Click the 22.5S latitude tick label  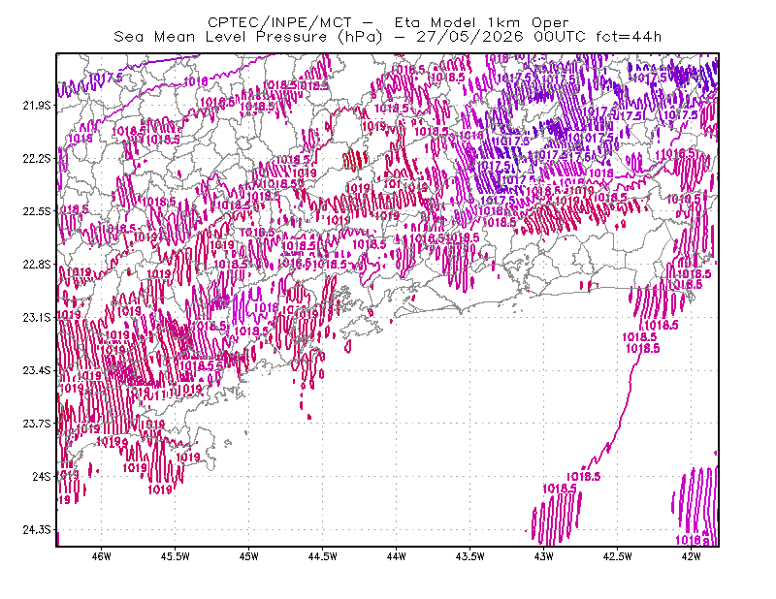click(37, 211)
